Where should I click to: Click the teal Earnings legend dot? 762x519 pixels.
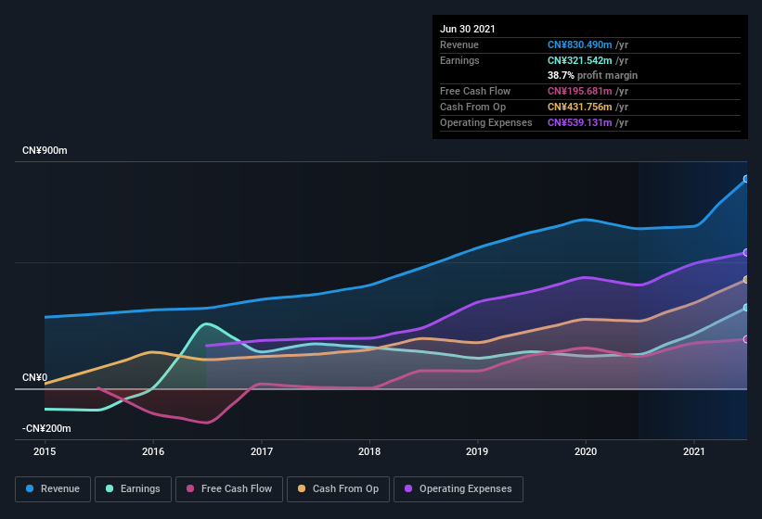(110, 488)
